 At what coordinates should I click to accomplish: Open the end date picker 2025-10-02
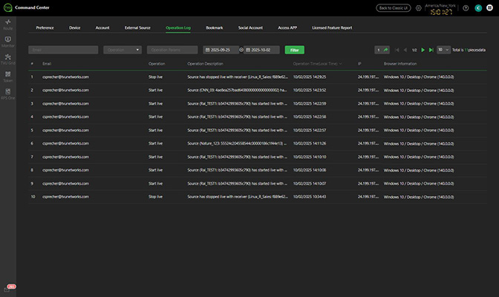261,50
